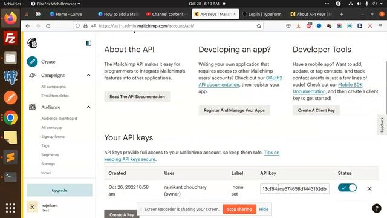Switch to About API Keys tab
Image resolution: width=387 pixels, height=218 pixels.
[311, 15]
